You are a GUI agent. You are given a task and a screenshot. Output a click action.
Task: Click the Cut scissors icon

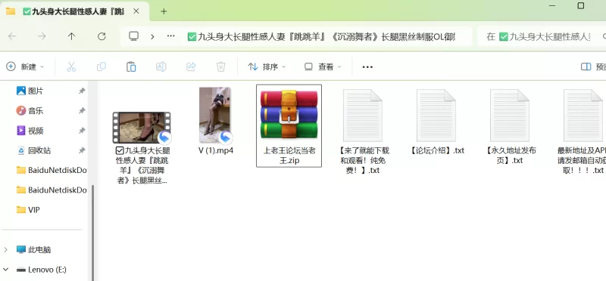(71, 66)
